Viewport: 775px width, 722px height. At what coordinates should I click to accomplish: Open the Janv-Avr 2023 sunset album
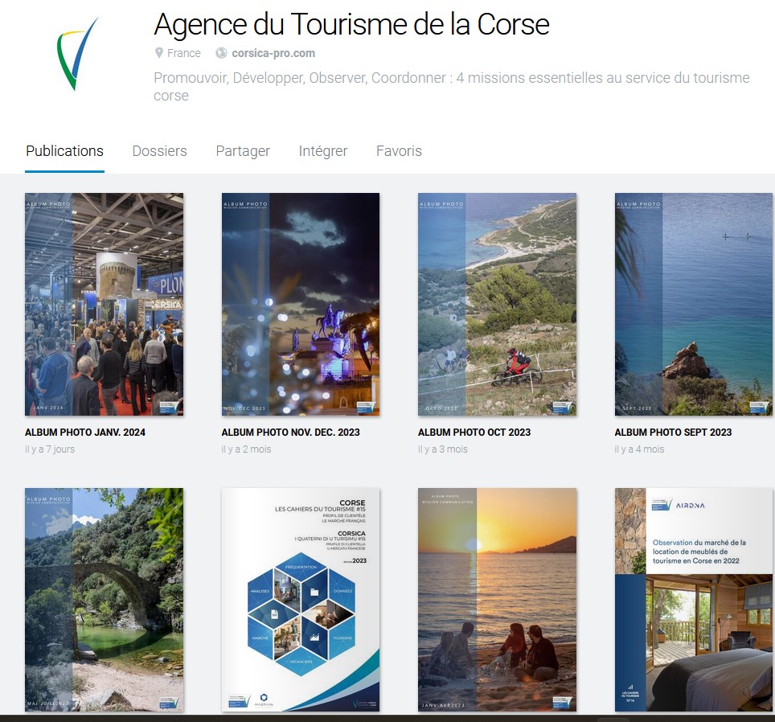(497, 600)
